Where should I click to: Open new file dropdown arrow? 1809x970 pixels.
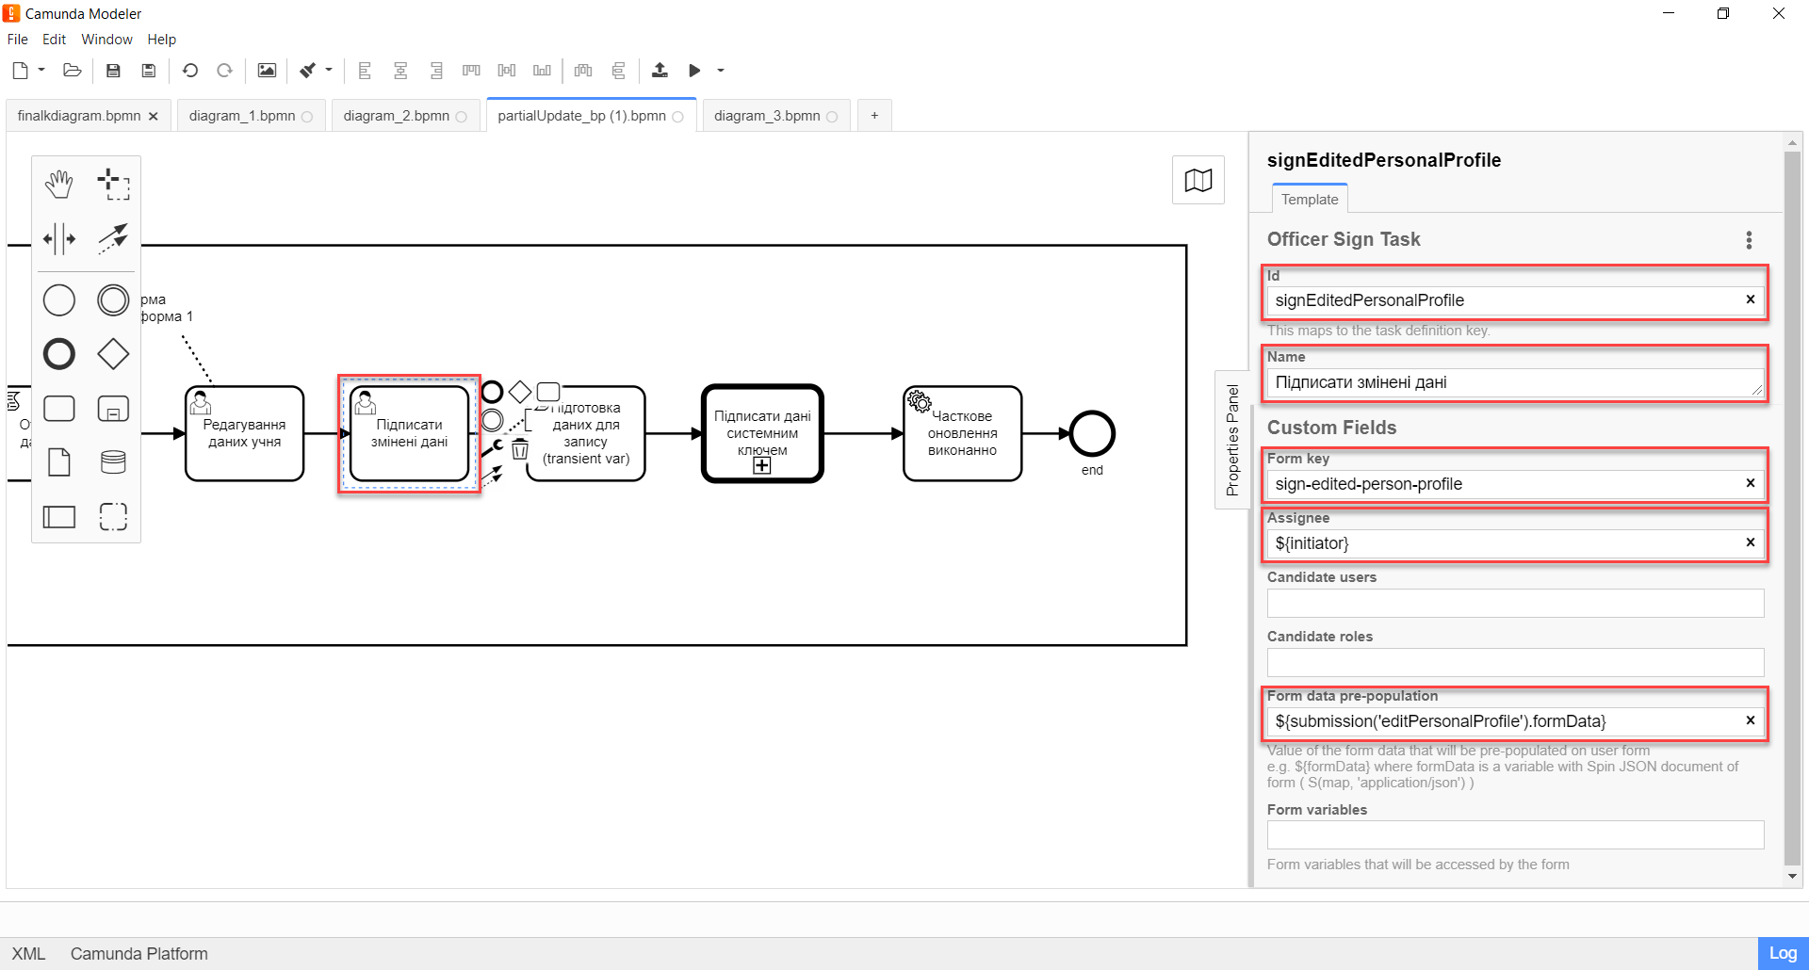[x=41, y=70]
